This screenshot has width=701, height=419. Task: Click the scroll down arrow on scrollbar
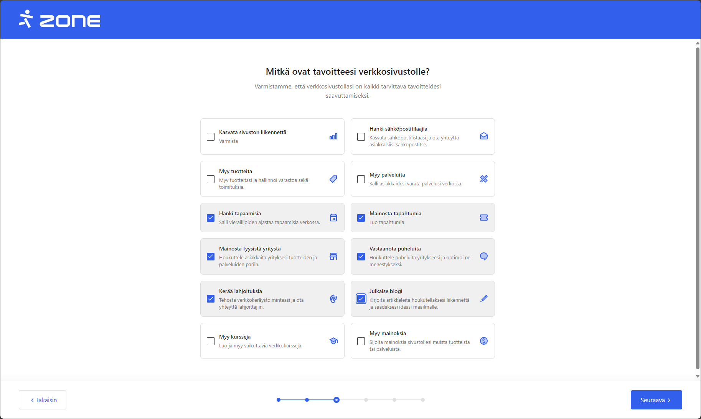pyautogui.click(x=698, y=376)
